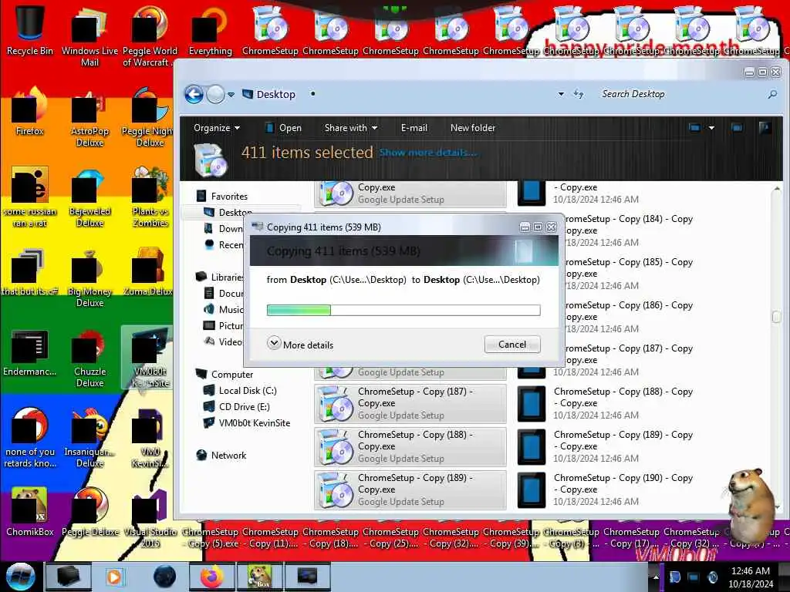Open ChromeSetup - Copy (5).exe desktop icon
Screen dimensions: 790x592
coord(211,537)
